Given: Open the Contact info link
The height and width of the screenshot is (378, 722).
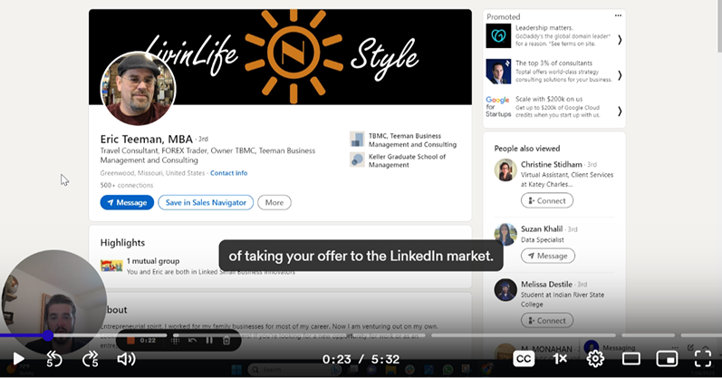Looking at the screenshot, I should coord(228,173).
